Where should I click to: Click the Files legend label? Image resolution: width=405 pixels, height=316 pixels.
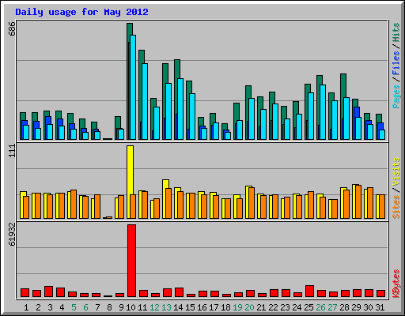396,63
